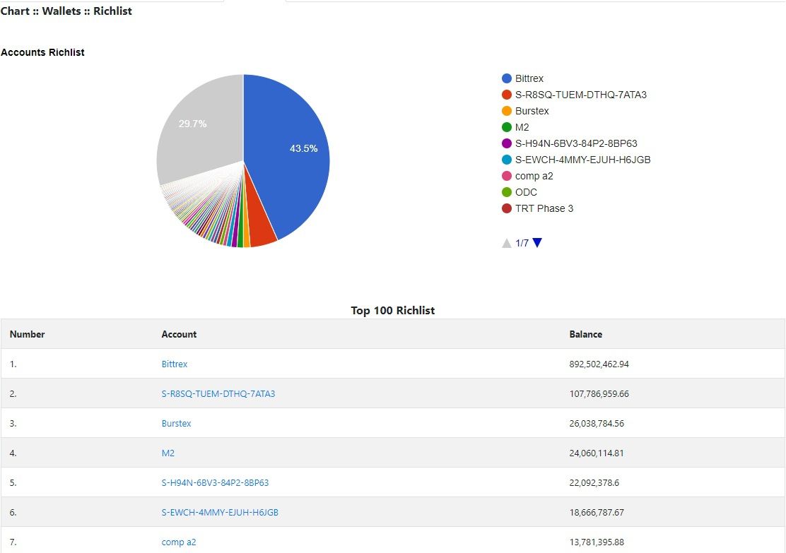Viewport: 786px width, 553px height.
Task: Select S-EWCH-4MMY-EJUH-H6JGB label in legend
Action: [x=583, y=160]
